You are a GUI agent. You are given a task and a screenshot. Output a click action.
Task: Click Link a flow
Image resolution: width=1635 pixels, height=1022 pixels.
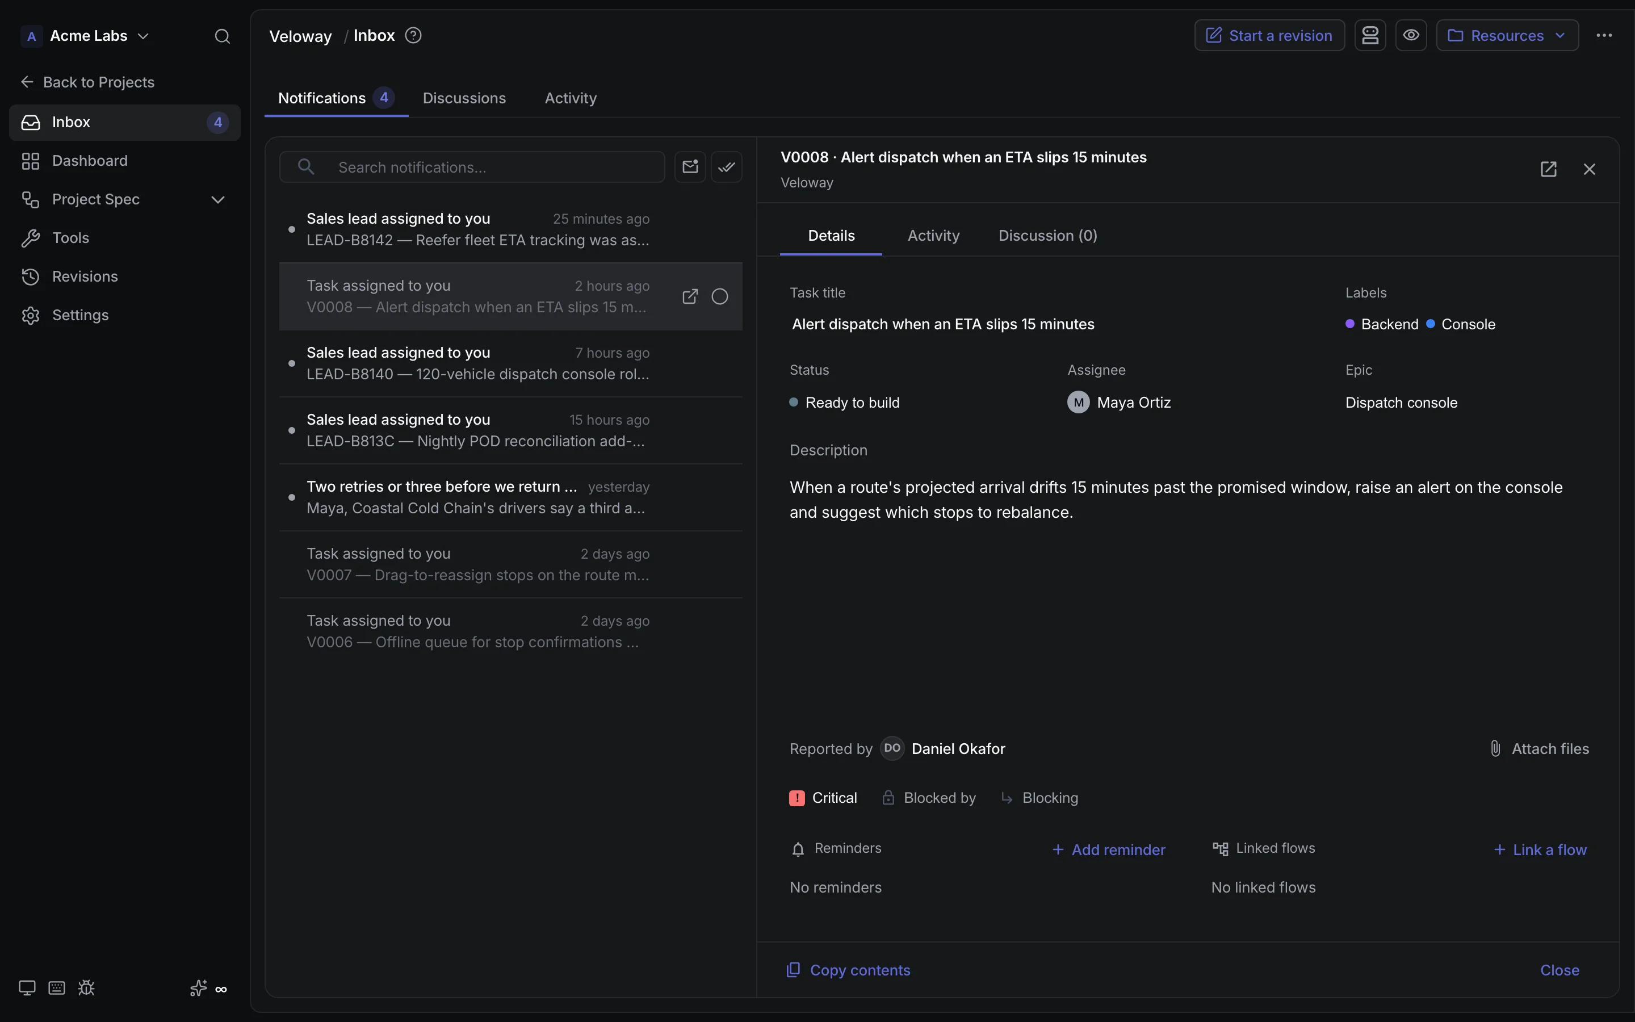1540,849
